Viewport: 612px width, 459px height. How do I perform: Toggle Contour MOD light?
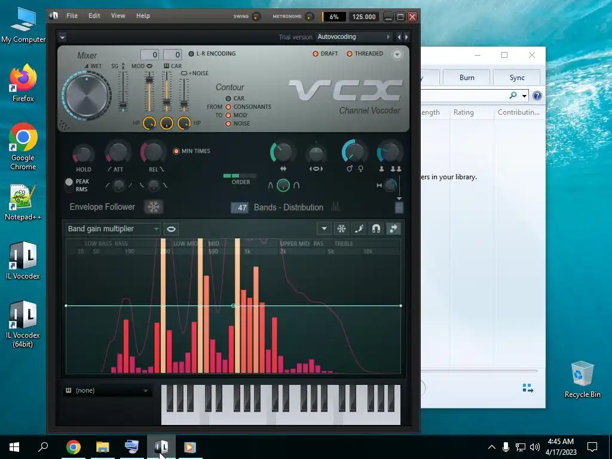[228, 115]
